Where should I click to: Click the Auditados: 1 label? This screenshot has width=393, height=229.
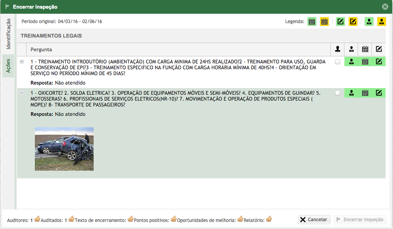54,220
